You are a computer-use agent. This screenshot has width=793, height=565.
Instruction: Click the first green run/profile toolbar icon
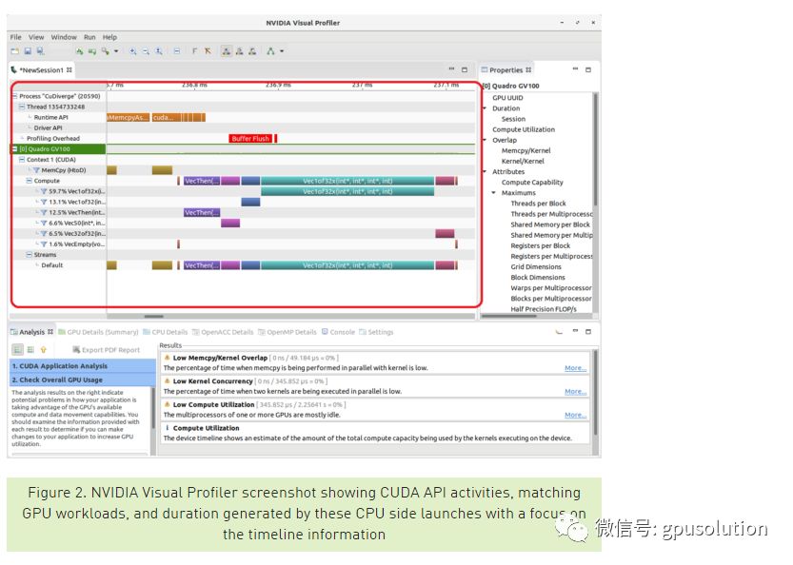(x=79, y=51)
